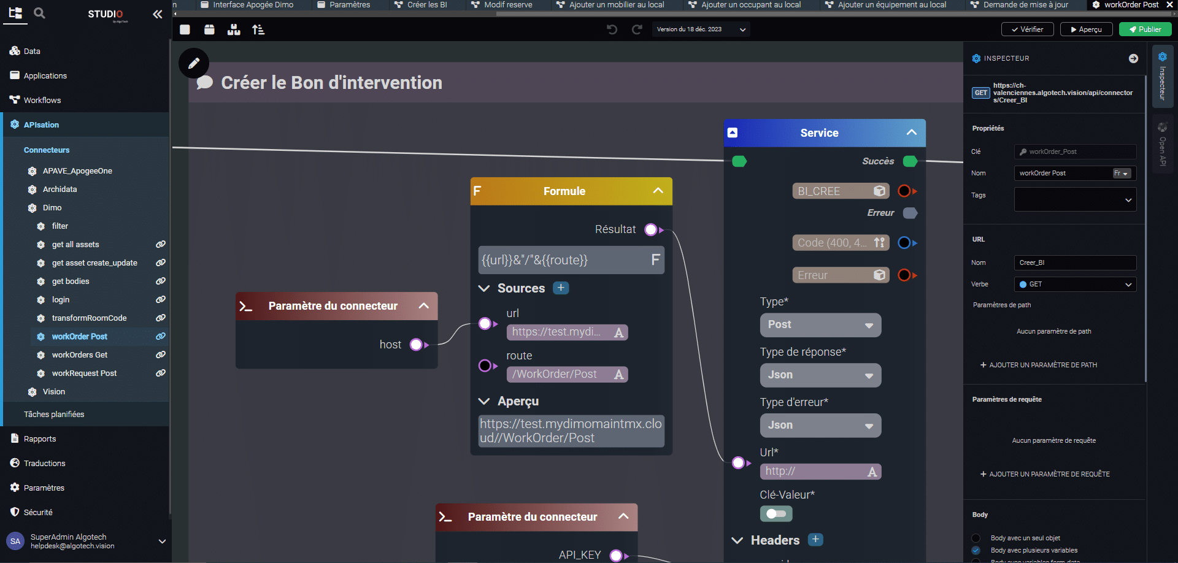The height and width of the screenshot is (563, 1178).
Task: Open Workflows in the left sidebar
Action: pos(42,100)
